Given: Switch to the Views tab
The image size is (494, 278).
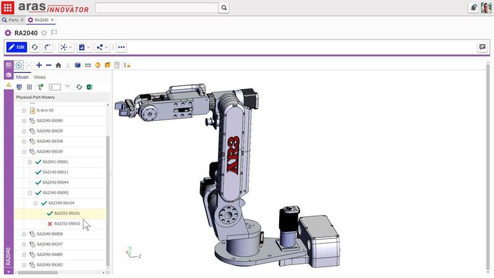Looking at the screenshot, I should tap(40, 77).
